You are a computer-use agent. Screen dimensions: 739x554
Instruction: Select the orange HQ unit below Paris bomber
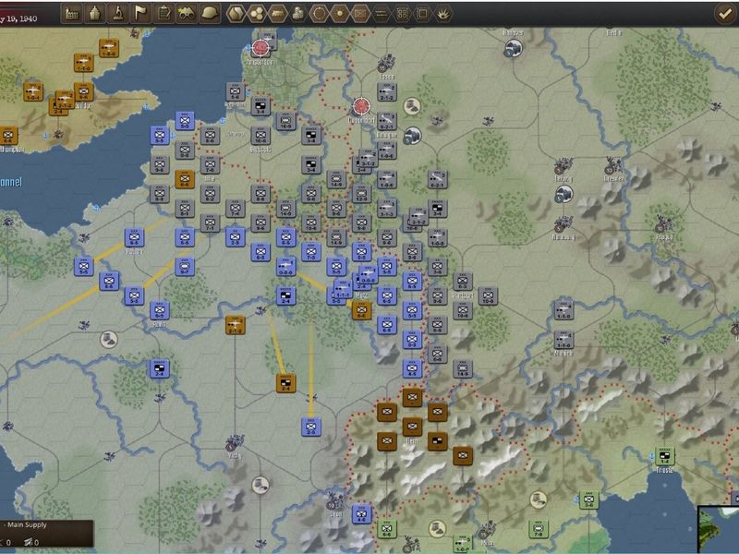pyautogui.click(x=285, y=383)
